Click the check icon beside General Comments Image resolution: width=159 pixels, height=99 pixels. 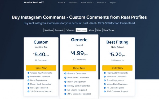click(x=65, y=74)
